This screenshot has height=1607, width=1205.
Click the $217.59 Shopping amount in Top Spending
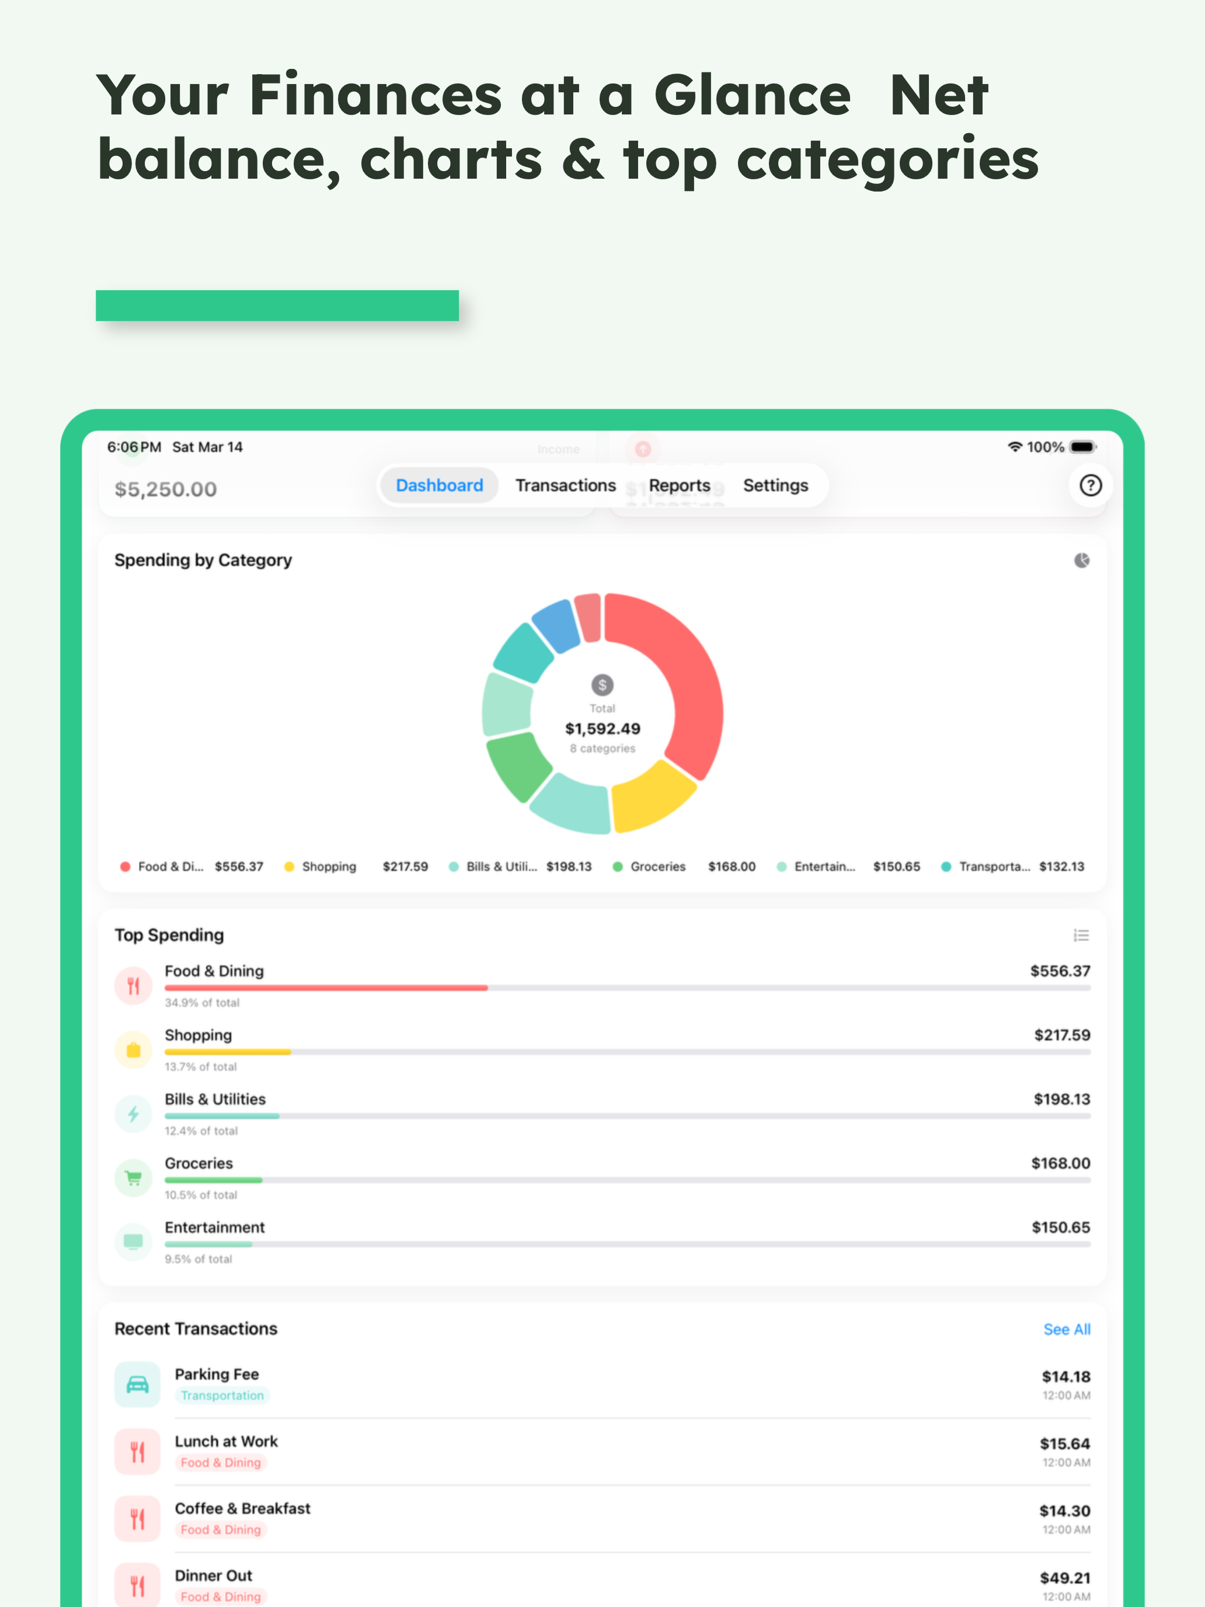click(1062, 1035)
